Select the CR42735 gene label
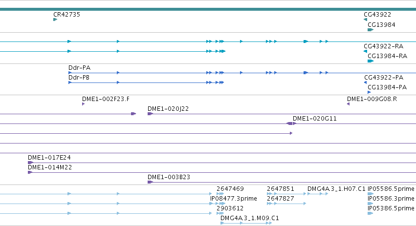 click(x=66, y=15)
